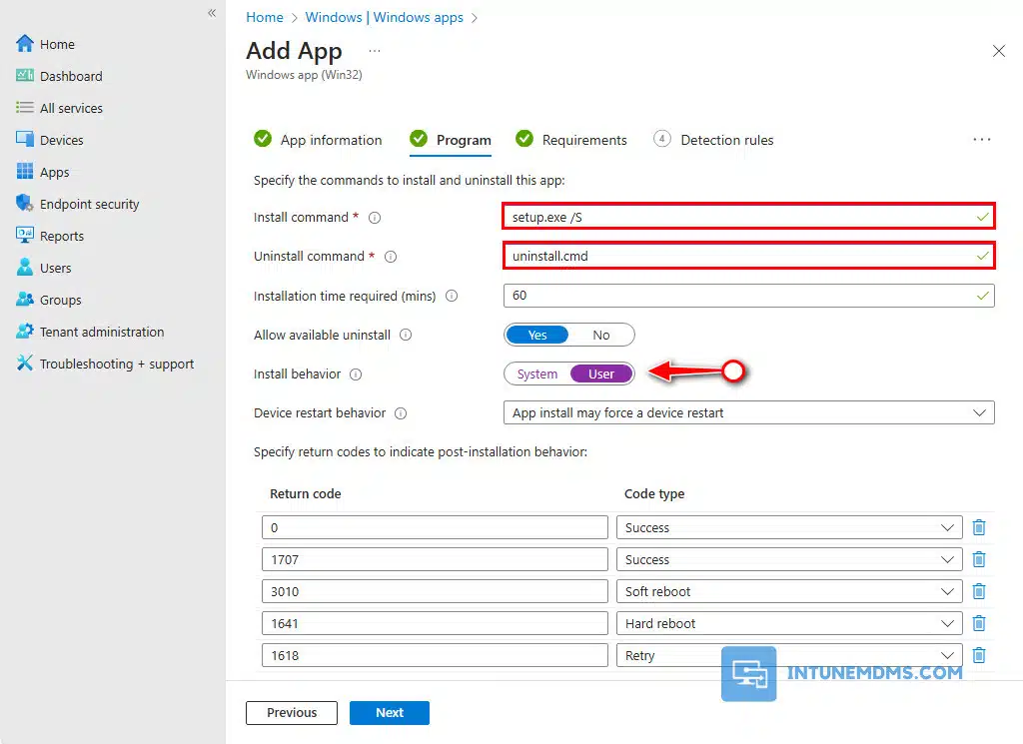
Task: Delete the 1707 return code row
Action: click(979, 559)
